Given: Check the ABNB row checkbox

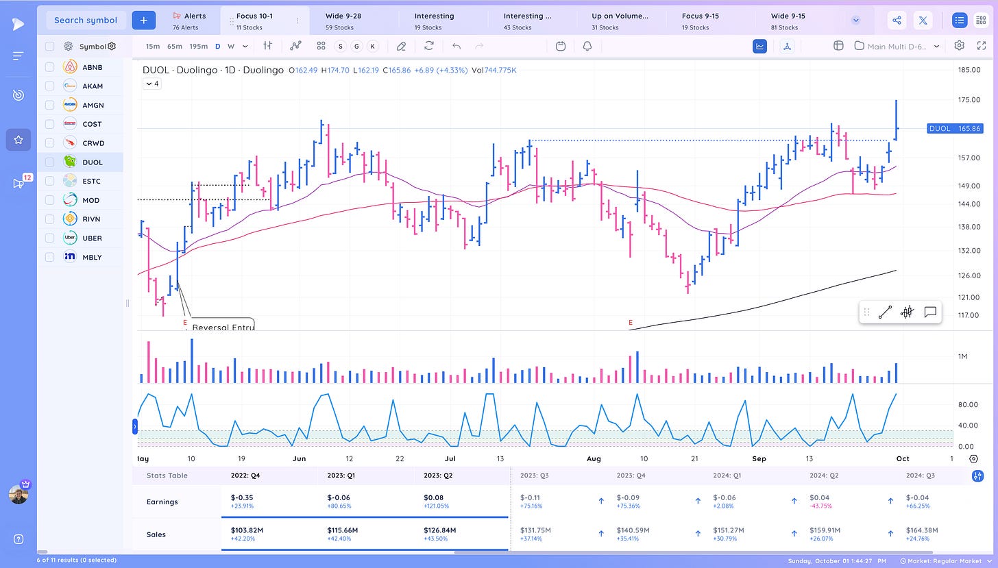Looking at the screenshot, I should click(x=49, y=67).
